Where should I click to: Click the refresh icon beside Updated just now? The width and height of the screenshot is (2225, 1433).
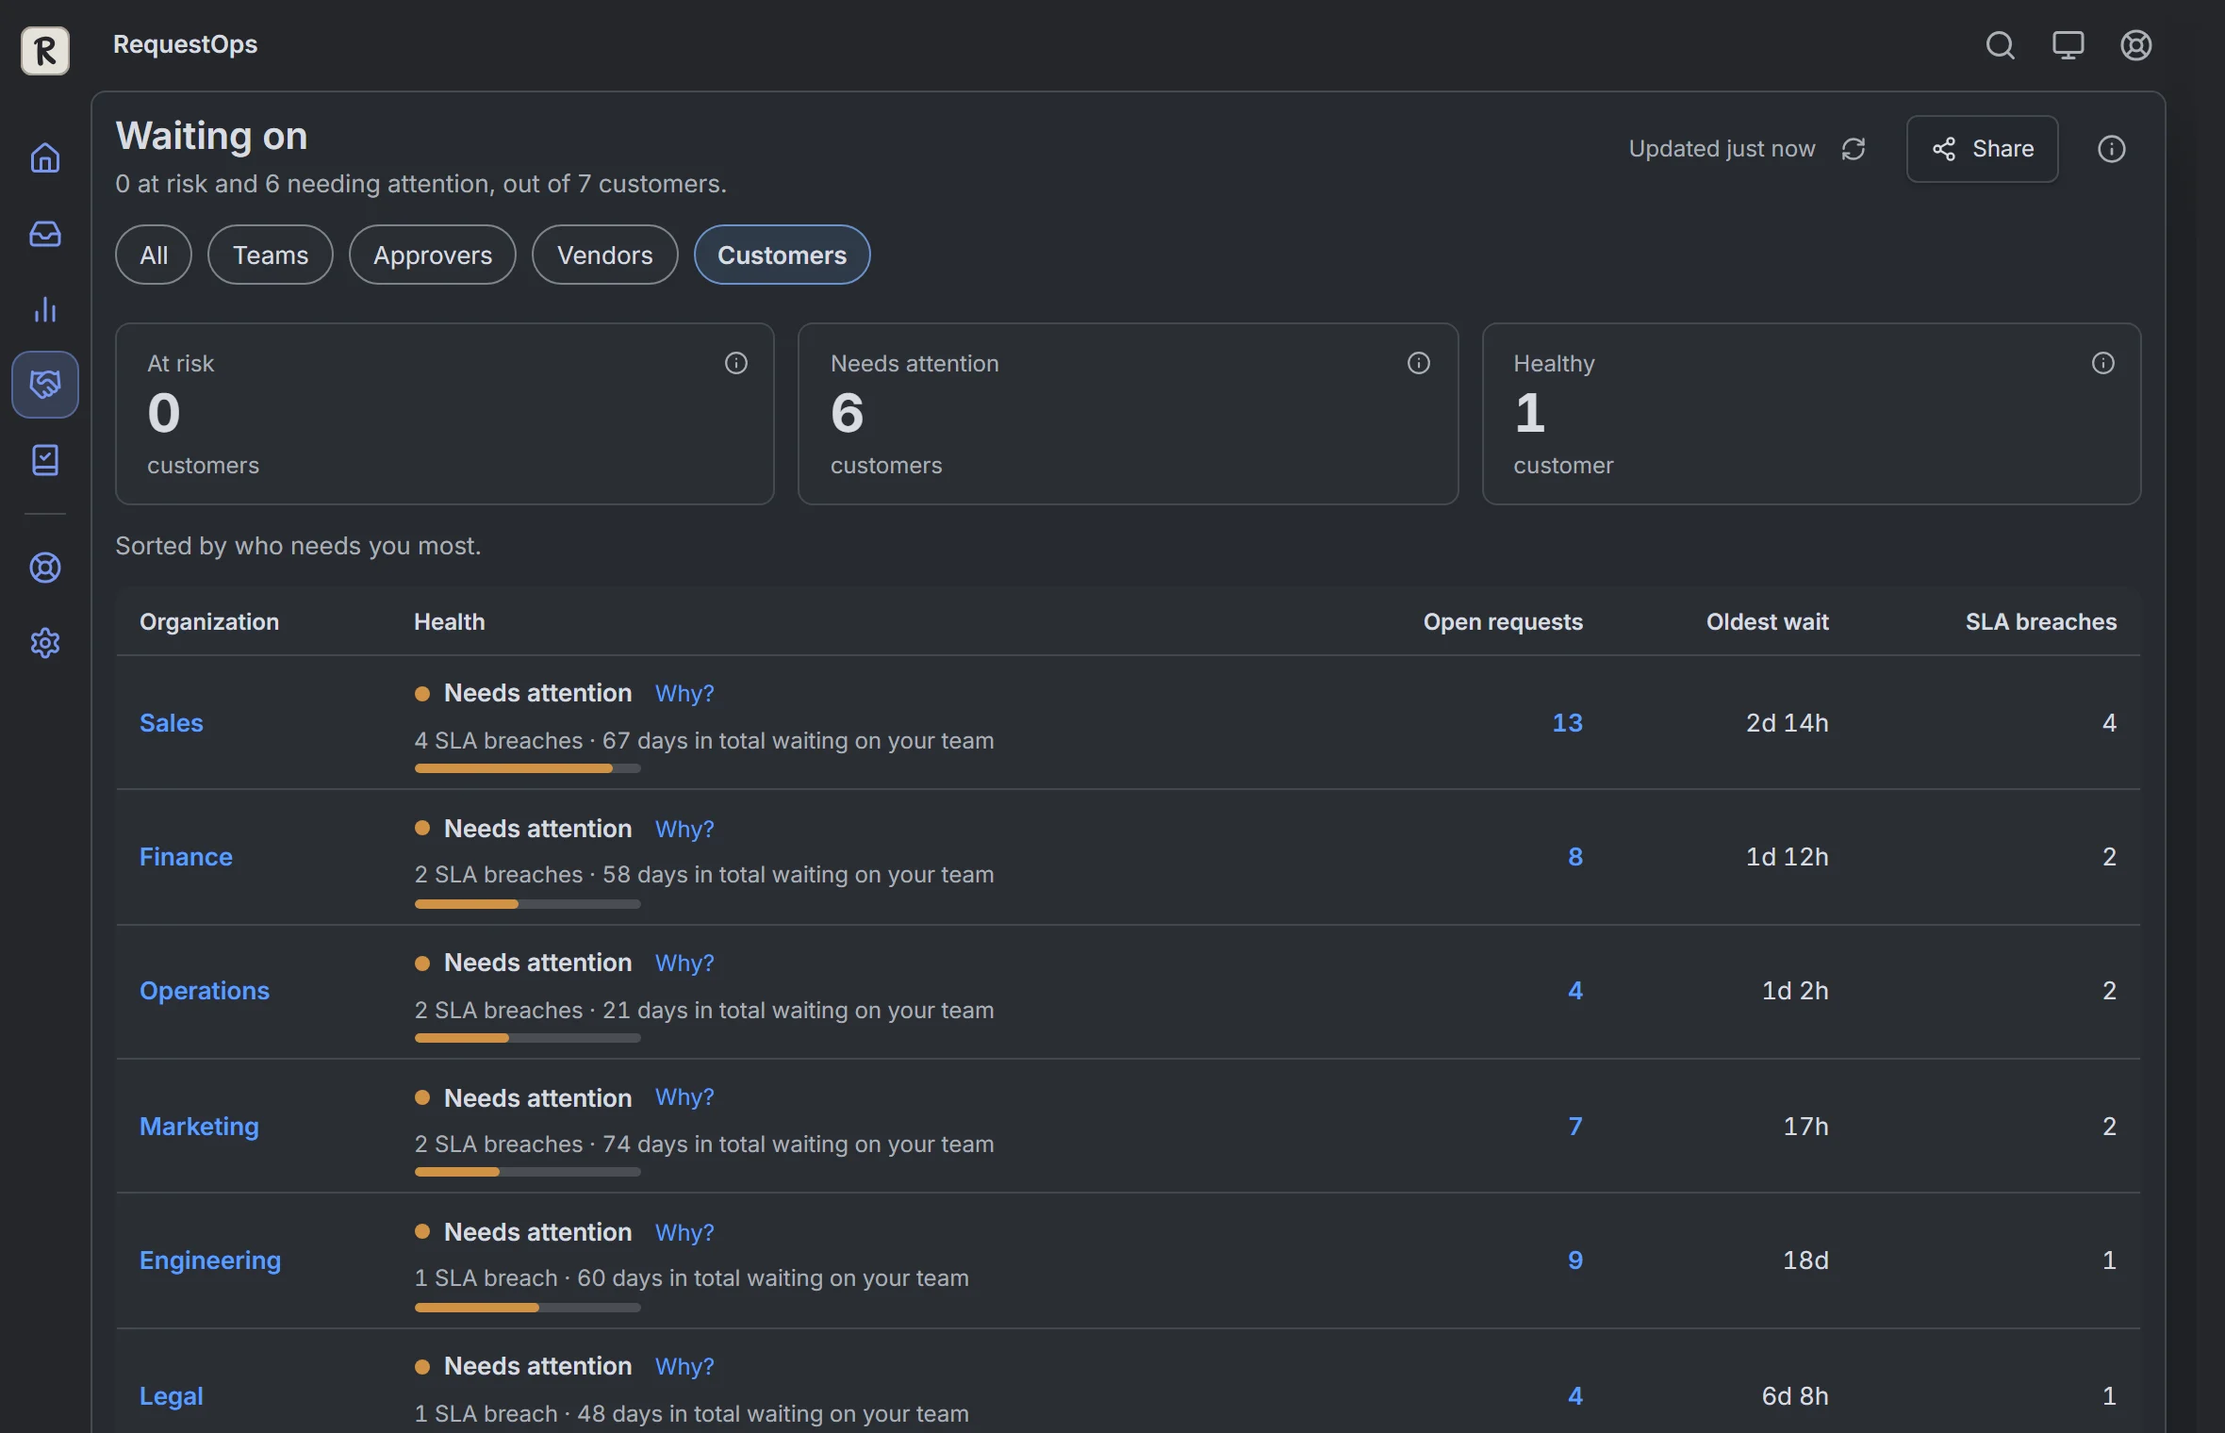point(1854,149)
